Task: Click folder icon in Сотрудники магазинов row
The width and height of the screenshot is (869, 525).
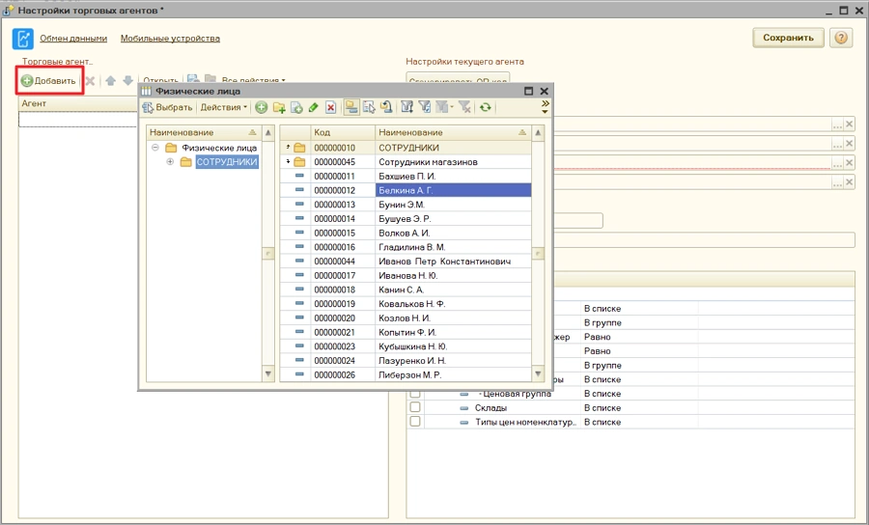Action: [300, 162]
